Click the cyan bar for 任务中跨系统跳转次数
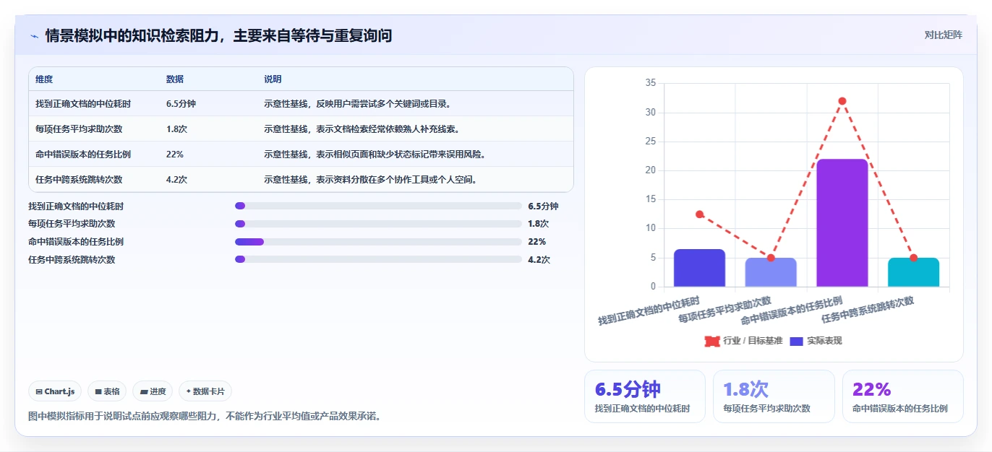The width and height of the screenshot is (992, 452). pyautogui.click(x=914, y=272)
